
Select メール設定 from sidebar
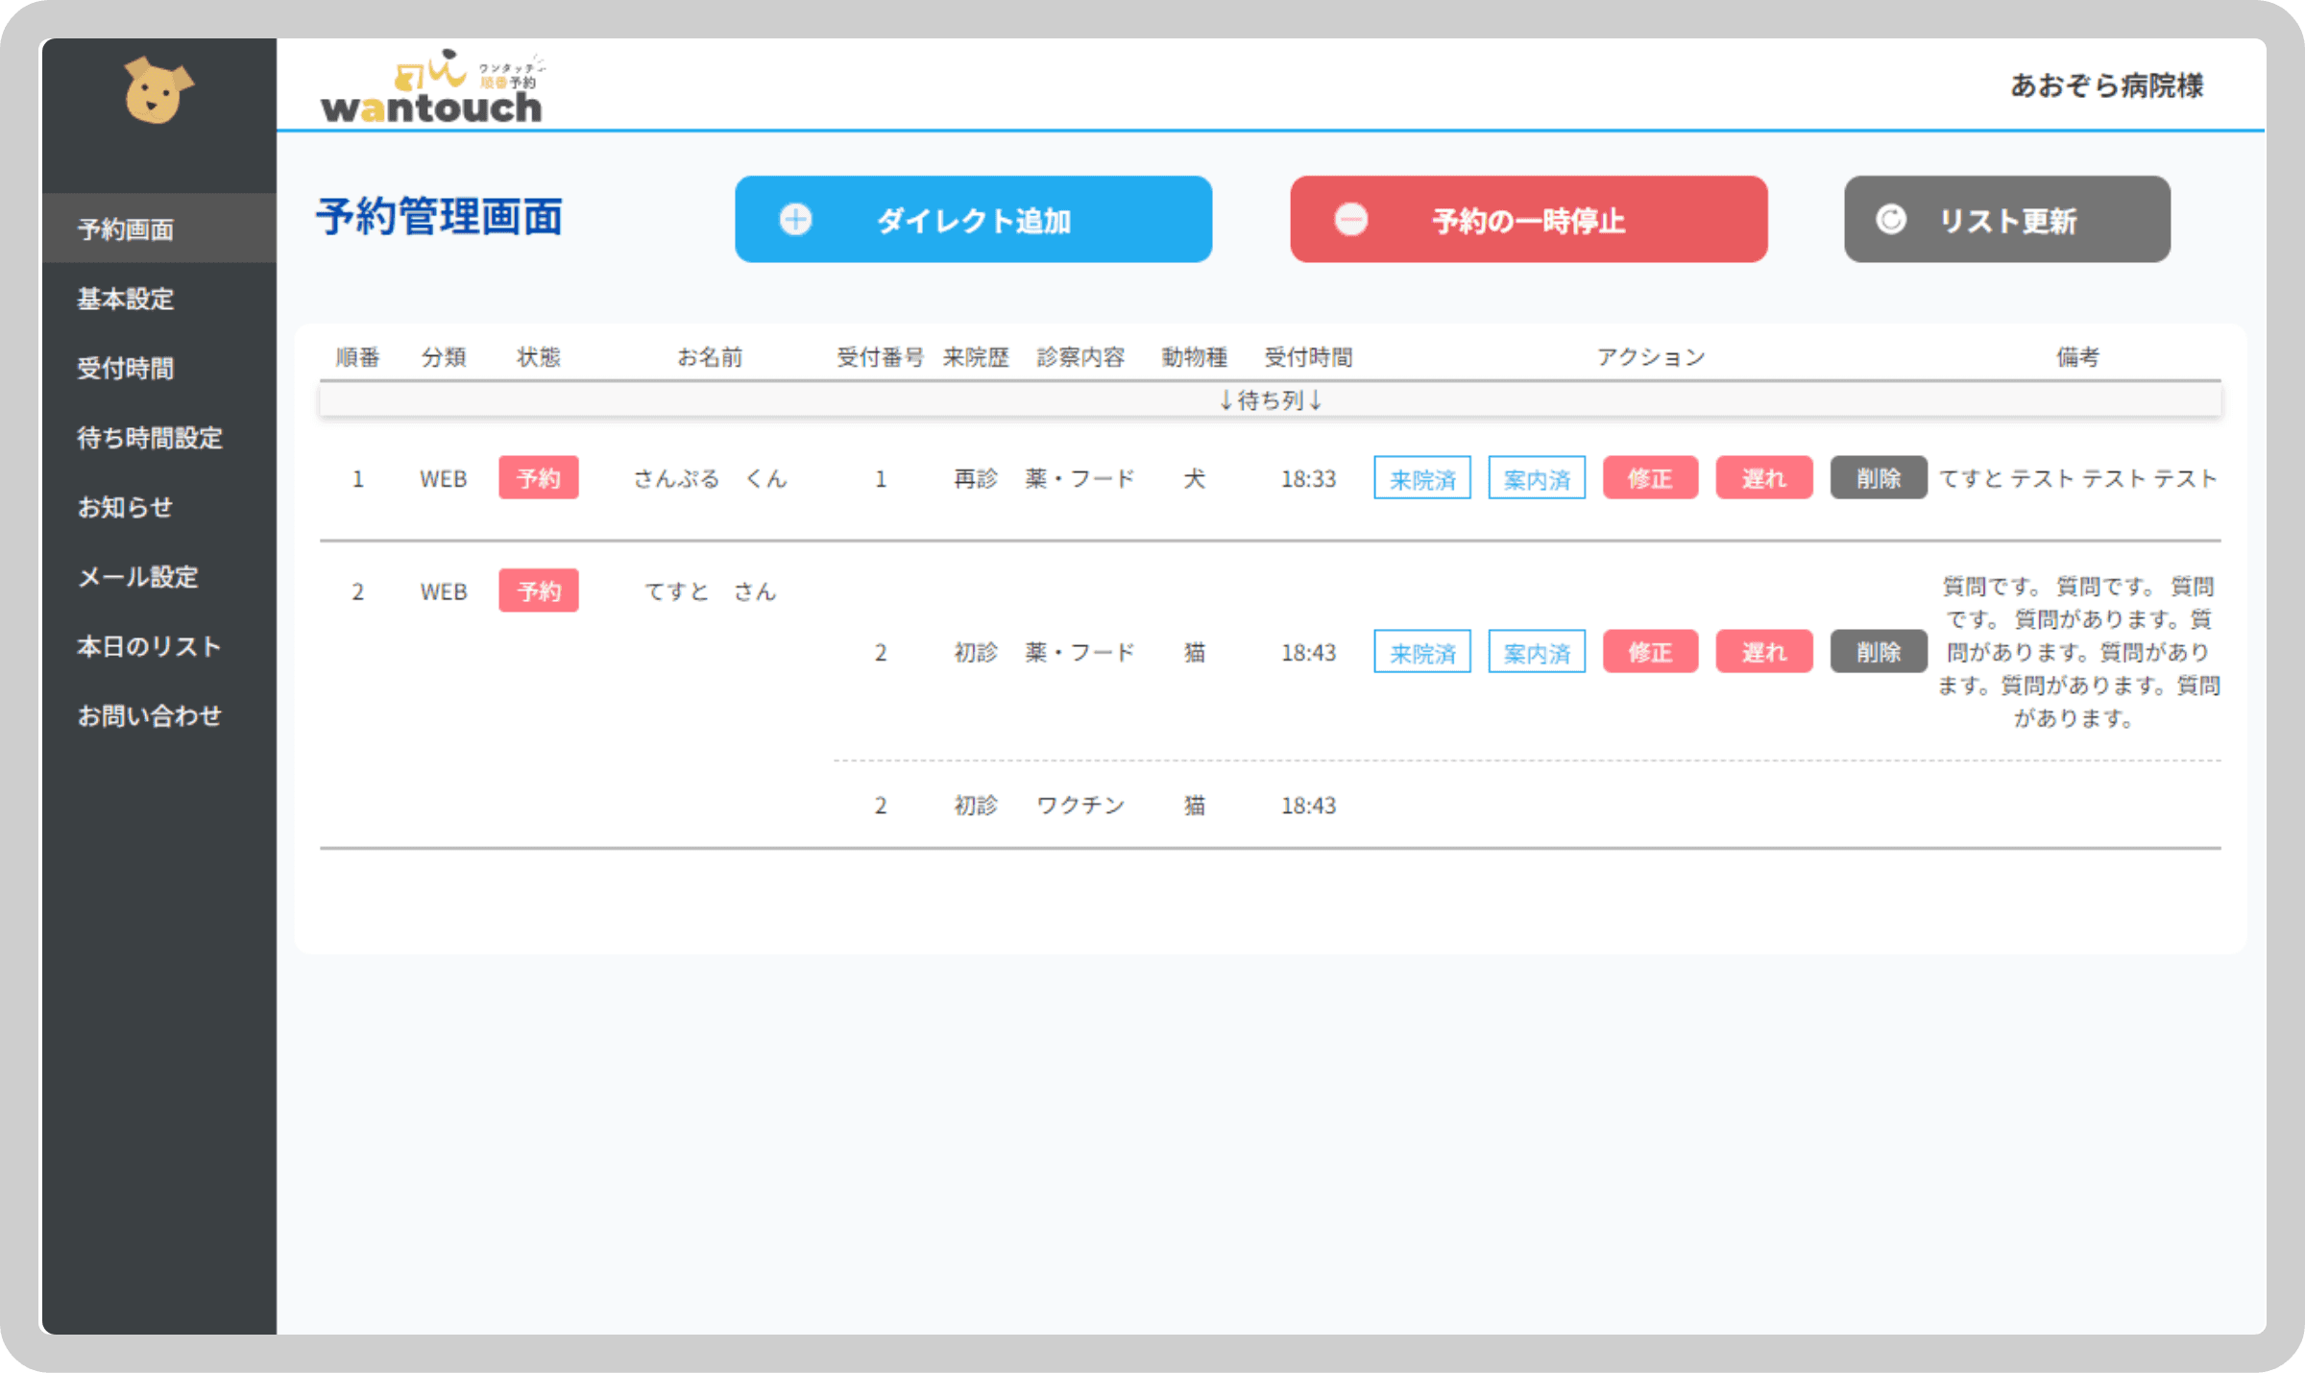138,576
